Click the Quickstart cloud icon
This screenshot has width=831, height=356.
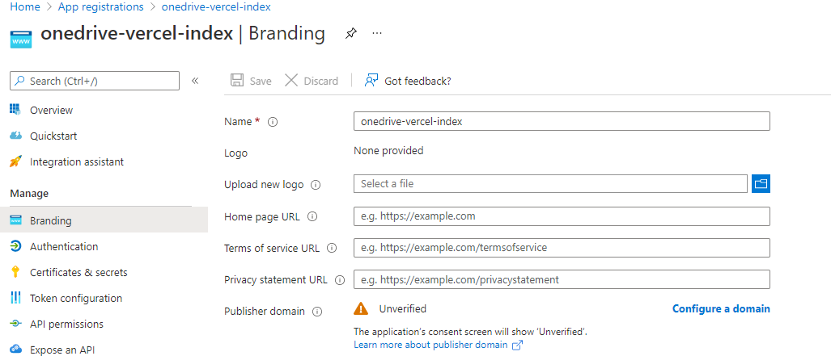pos(15,136)
